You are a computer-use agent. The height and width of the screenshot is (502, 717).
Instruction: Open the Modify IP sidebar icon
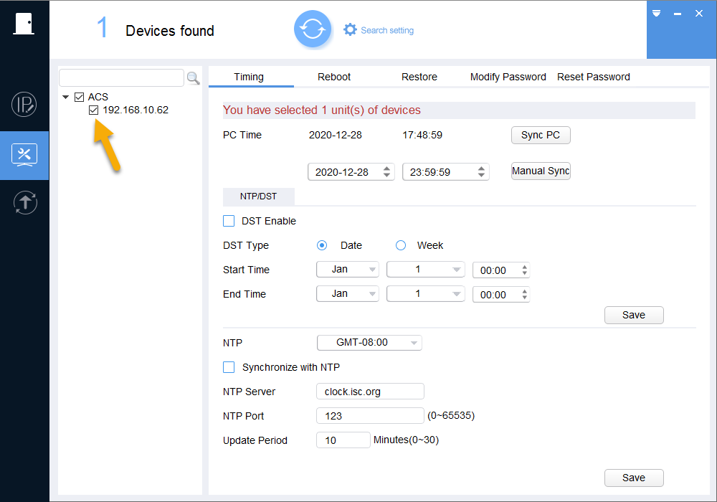[x=24, y=105]
